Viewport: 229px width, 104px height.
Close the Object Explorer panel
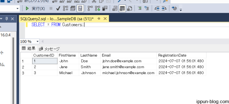click(13, 19)
